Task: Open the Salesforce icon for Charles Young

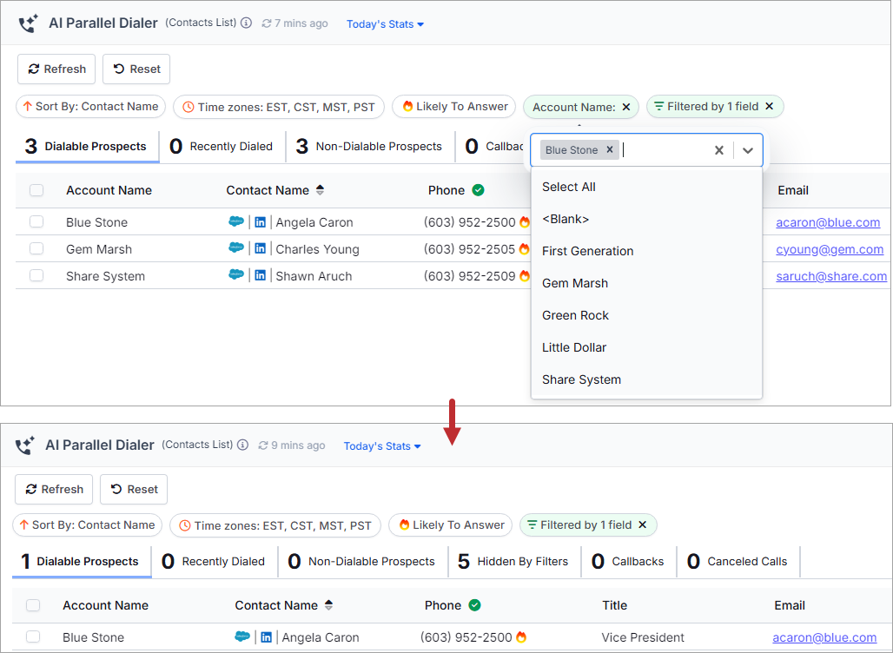Action: (x=235, y=248)
